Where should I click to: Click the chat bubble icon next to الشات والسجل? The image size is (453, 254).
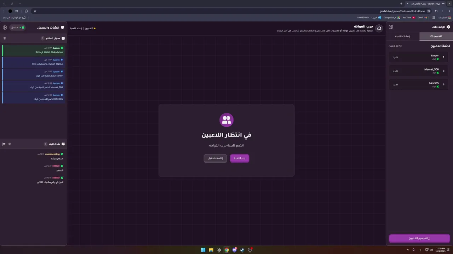[x=63, y=28]
